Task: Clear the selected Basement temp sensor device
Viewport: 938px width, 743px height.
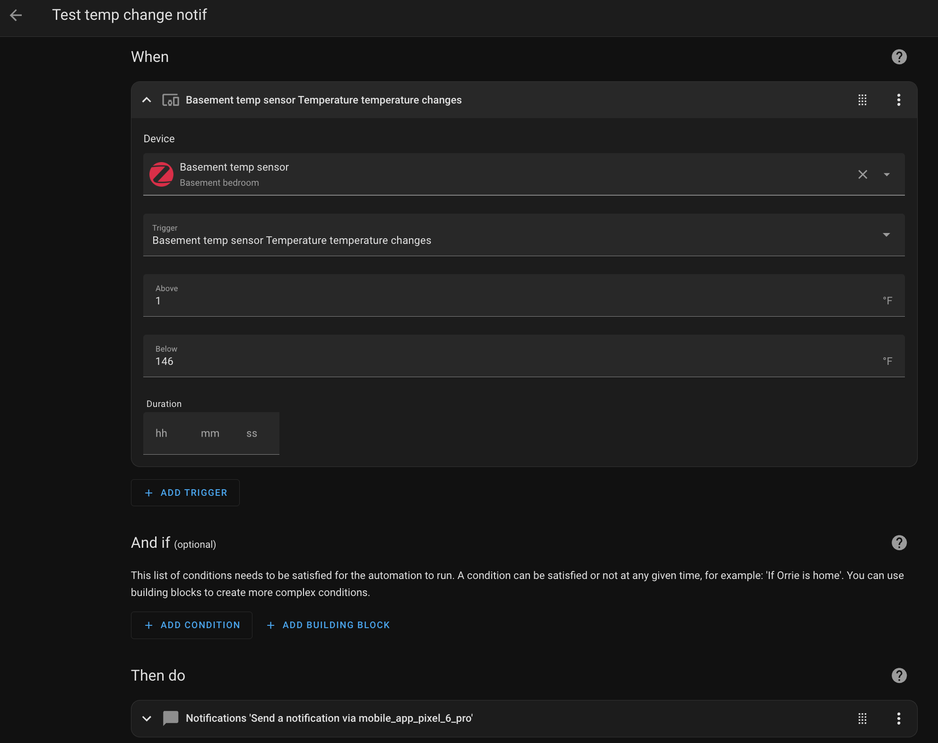Action: coord(862,174)
